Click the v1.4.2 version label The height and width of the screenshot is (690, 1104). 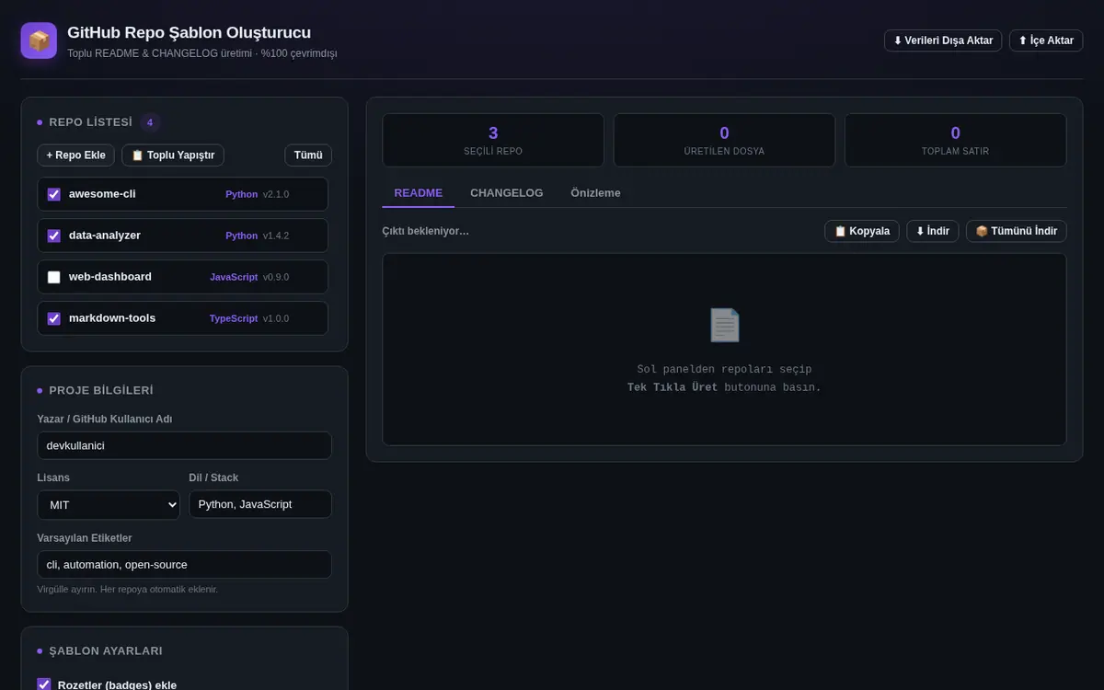click(276, 236)
